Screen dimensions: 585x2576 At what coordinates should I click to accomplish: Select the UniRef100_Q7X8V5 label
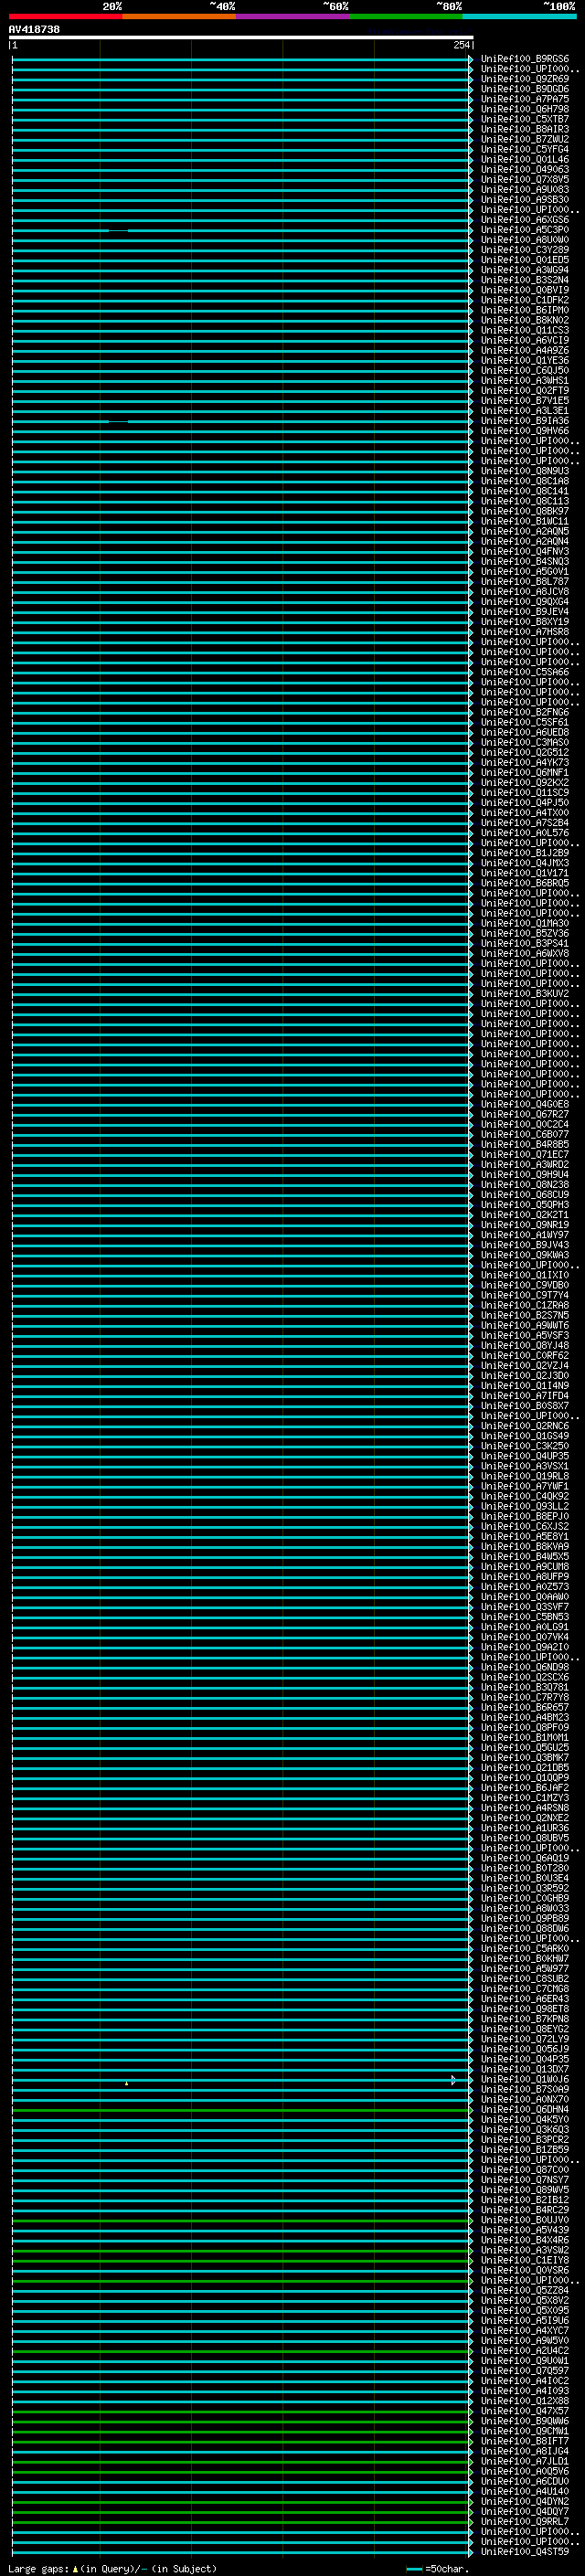click(524, 179)
